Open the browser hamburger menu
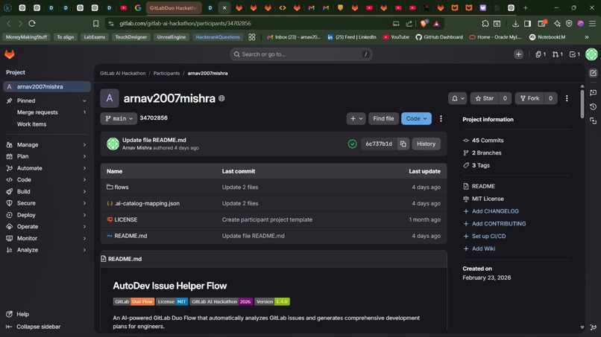601x337 pixels. [592, 23]
